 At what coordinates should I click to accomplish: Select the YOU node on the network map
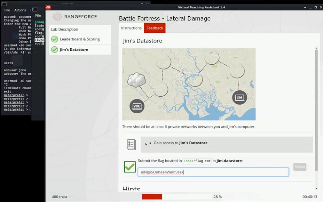pyautogui.click(x=136, y=106)
